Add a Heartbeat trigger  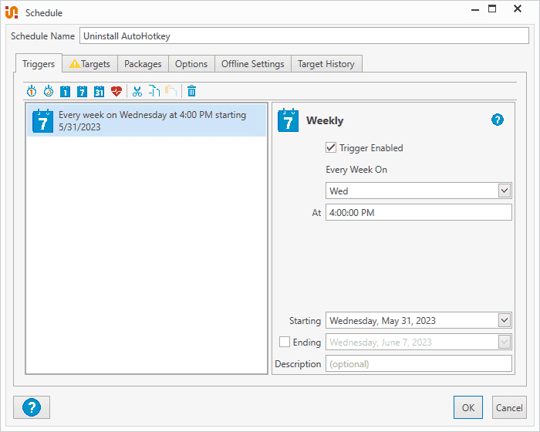[116, 91]
